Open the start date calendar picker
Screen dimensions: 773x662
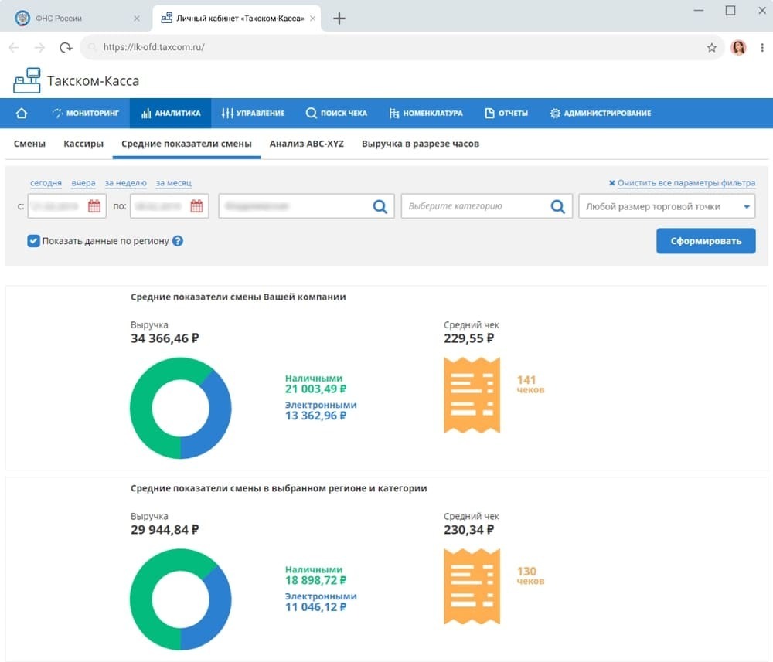[94, 206]
